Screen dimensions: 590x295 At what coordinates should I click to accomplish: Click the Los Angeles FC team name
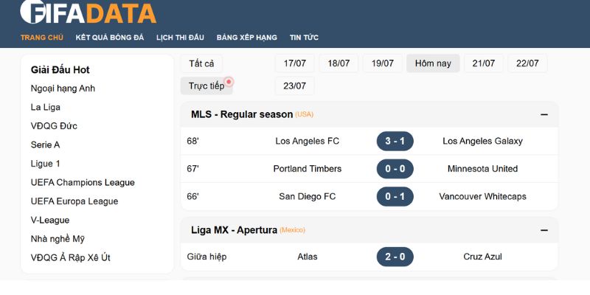307,141
